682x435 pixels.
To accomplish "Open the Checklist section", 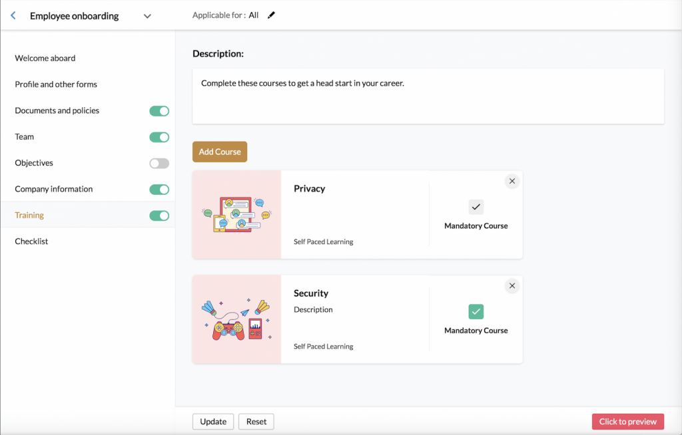I will tap(31, 241).
